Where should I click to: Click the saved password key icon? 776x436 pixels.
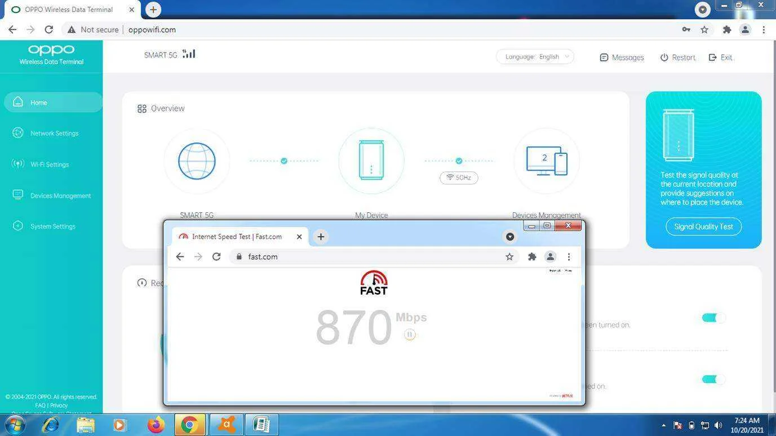coord(686,30)
